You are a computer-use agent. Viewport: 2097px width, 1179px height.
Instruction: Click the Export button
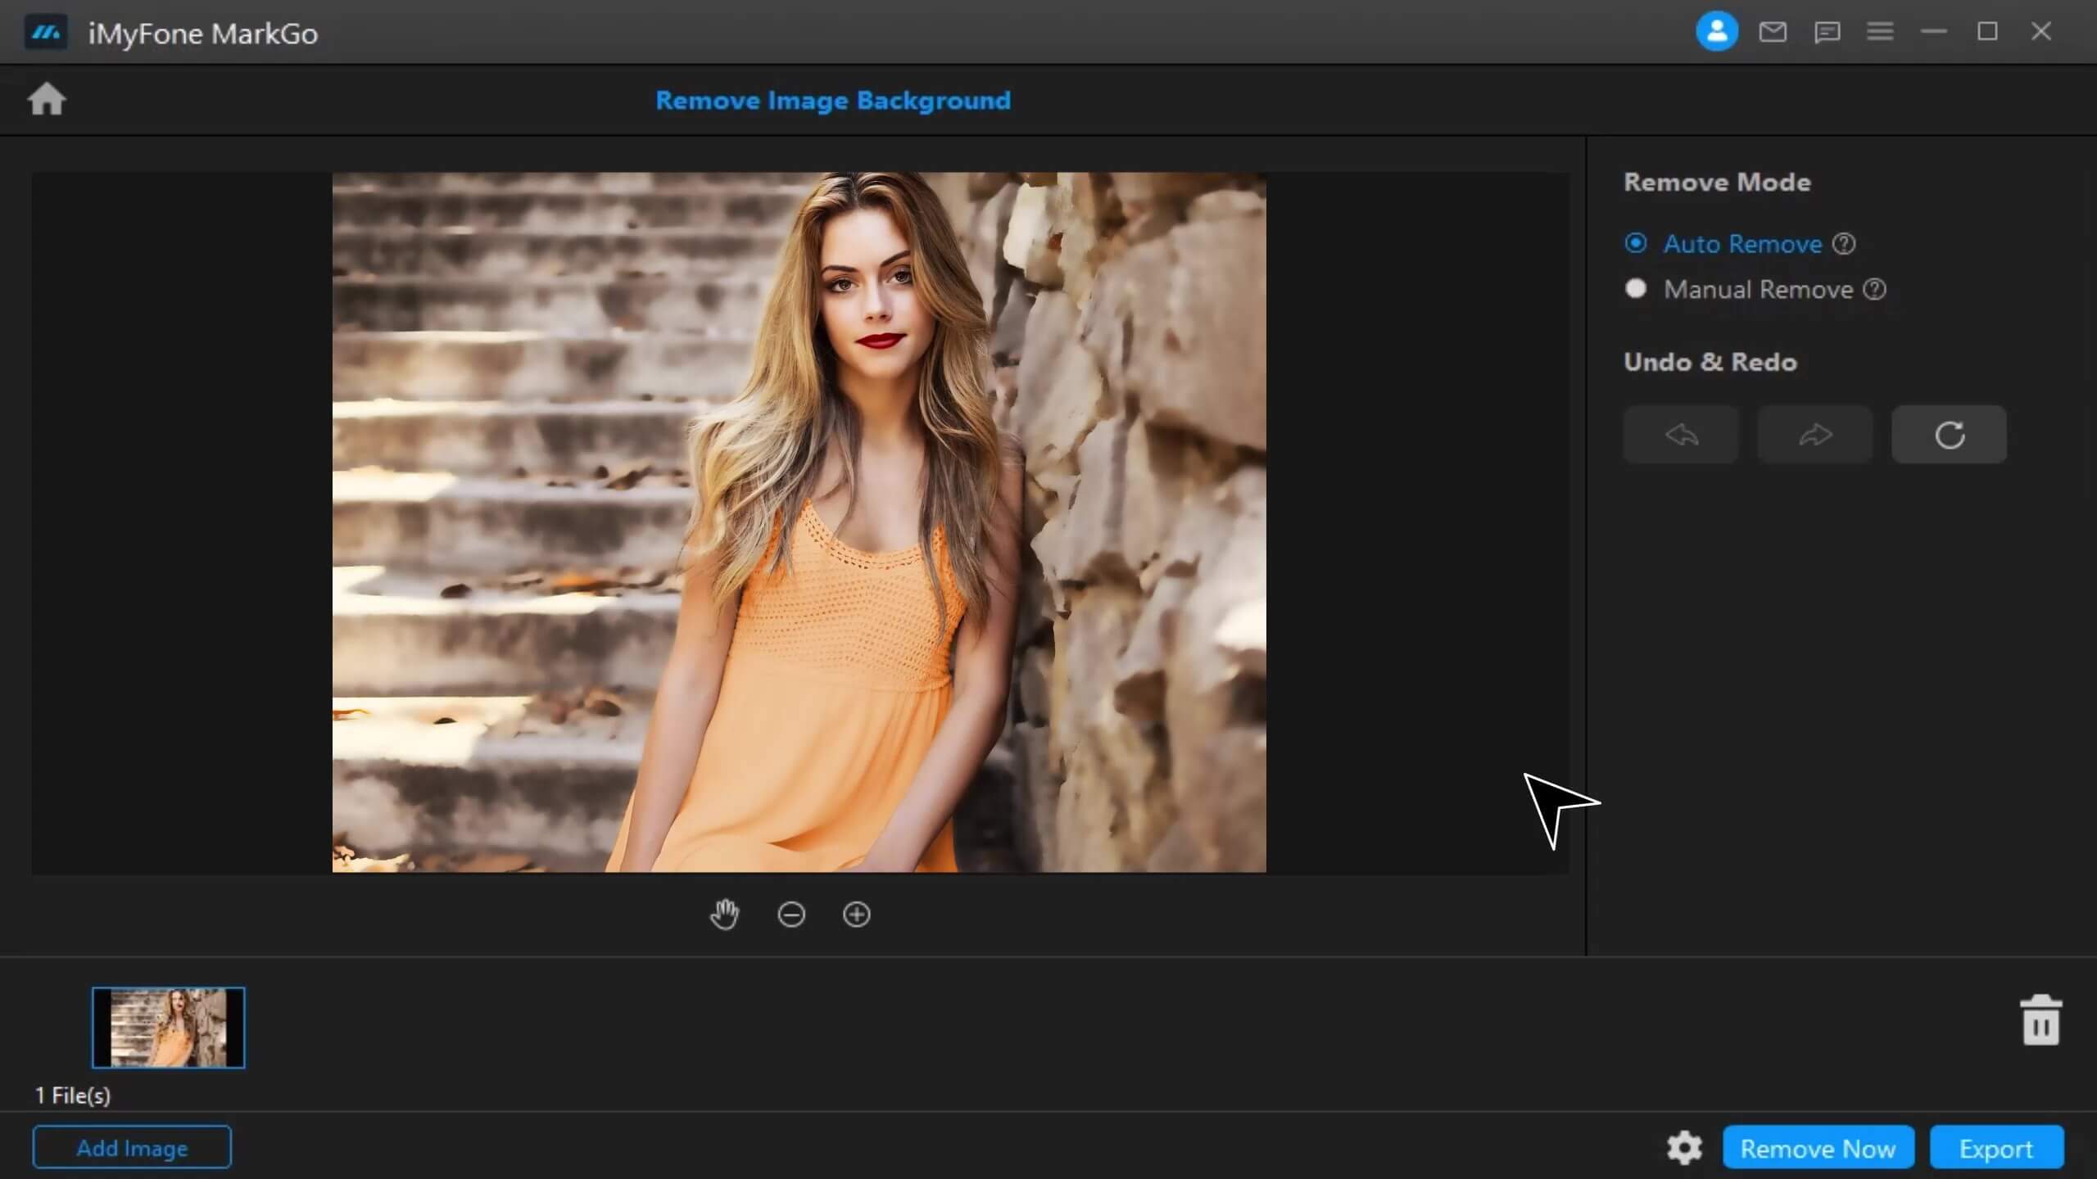coord(1996,1147)
